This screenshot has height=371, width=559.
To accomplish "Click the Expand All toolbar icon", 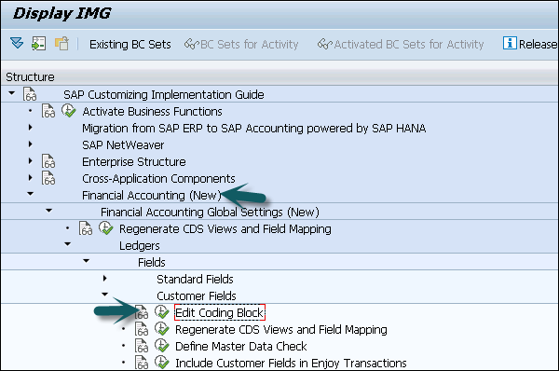I will tap(17, 44).
